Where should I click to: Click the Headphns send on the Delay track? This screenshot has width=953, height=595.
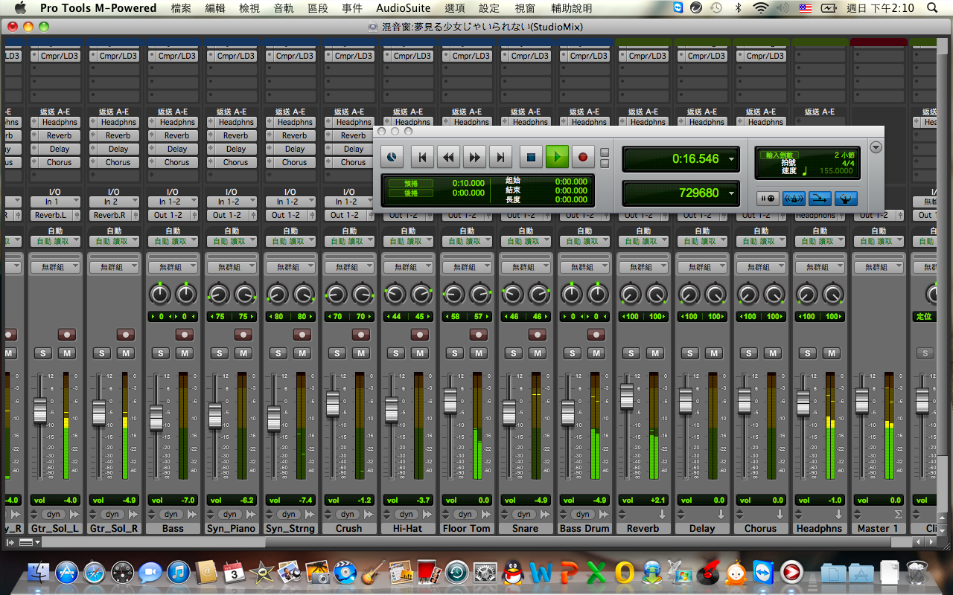tap(702, 122)
